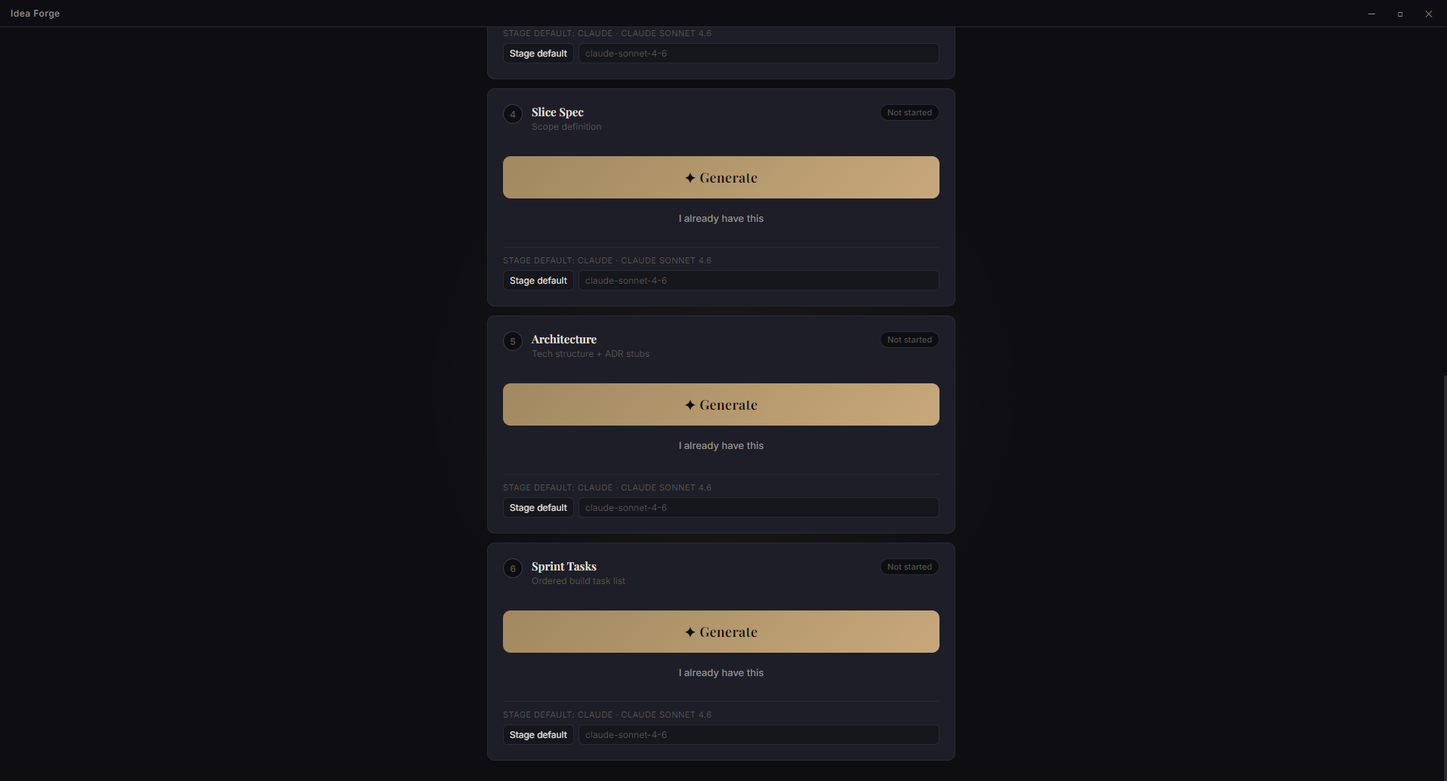Generate the Sprint Tasks stage
Viewport: 1447px width, 781px height.
tap(720, 632)
